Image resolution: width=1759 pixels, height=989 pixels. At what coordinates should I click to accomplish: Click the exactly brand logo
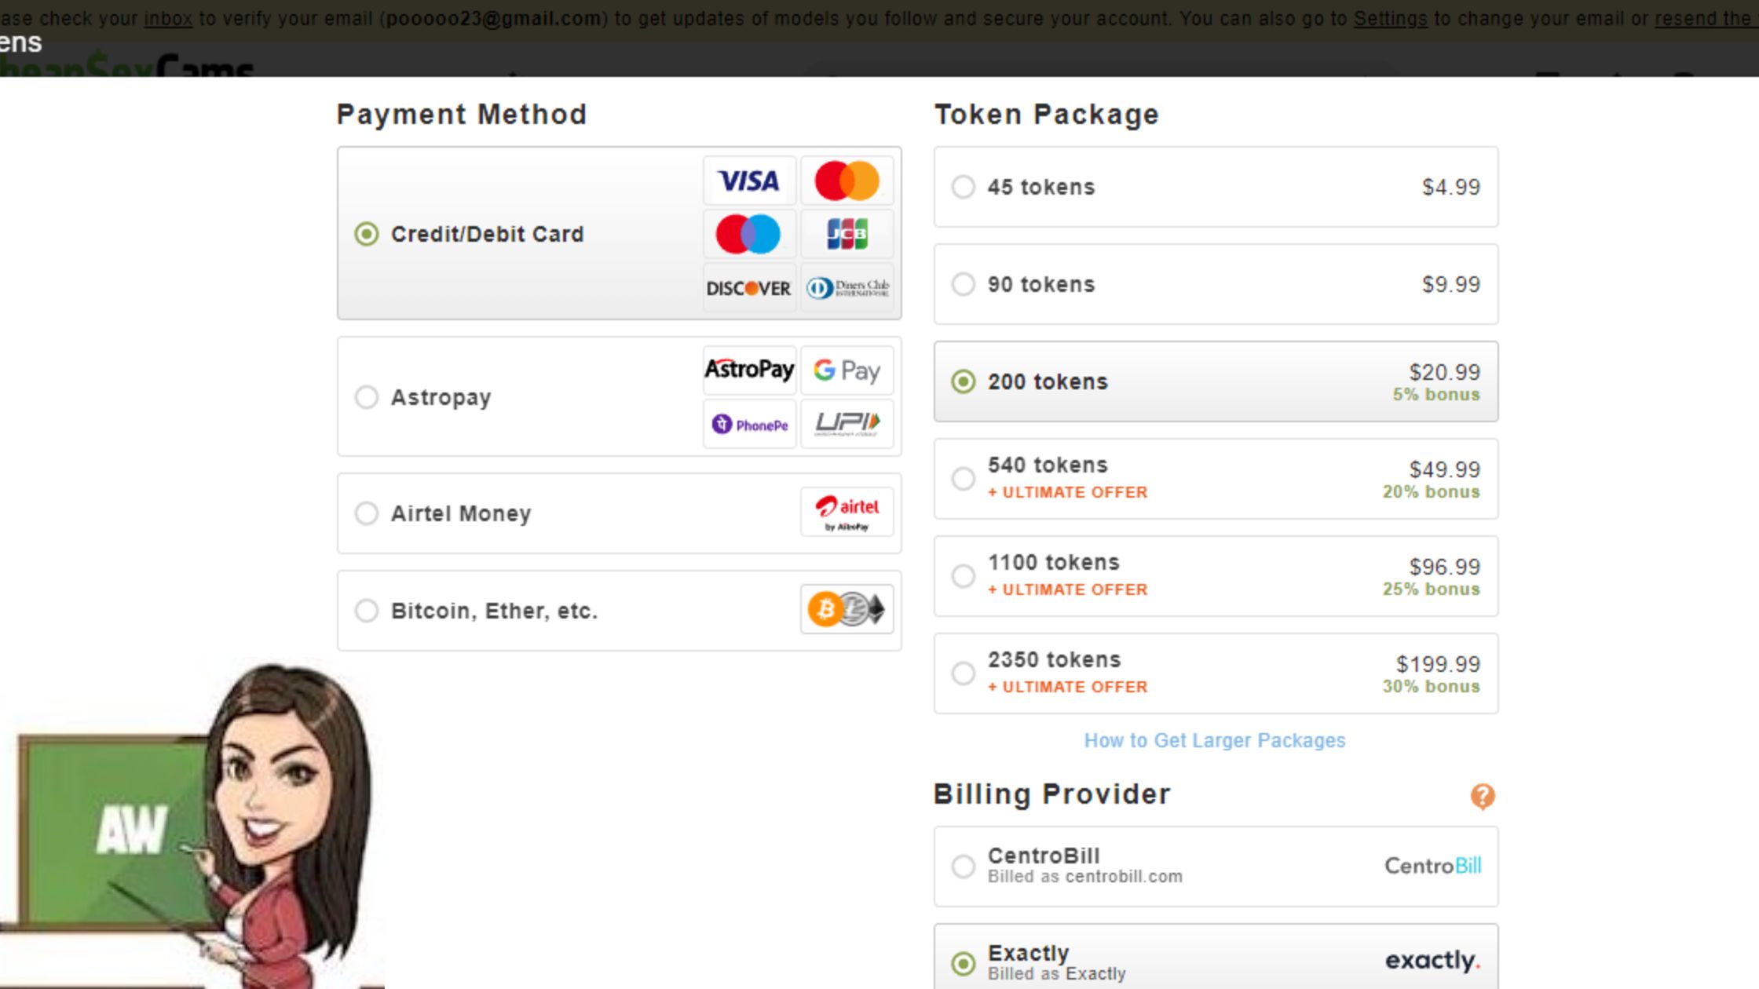[x=1432, y=960]
